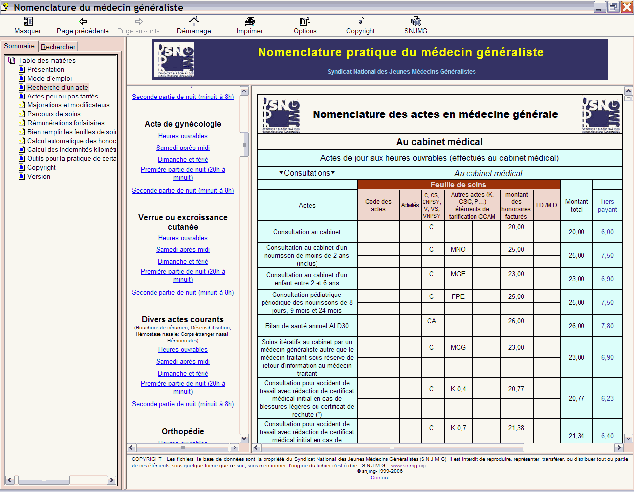Open Rémunérations forfaitaires topic

[66, 123]
